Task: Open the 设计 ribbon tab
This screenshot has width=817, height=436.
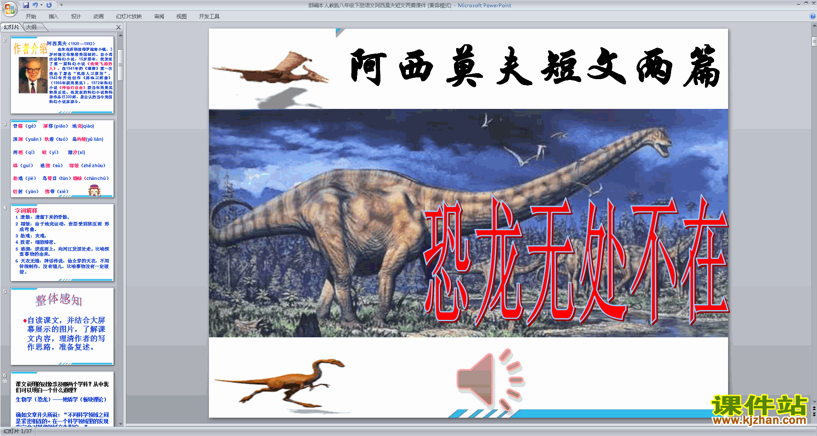Action: (76, 17)
